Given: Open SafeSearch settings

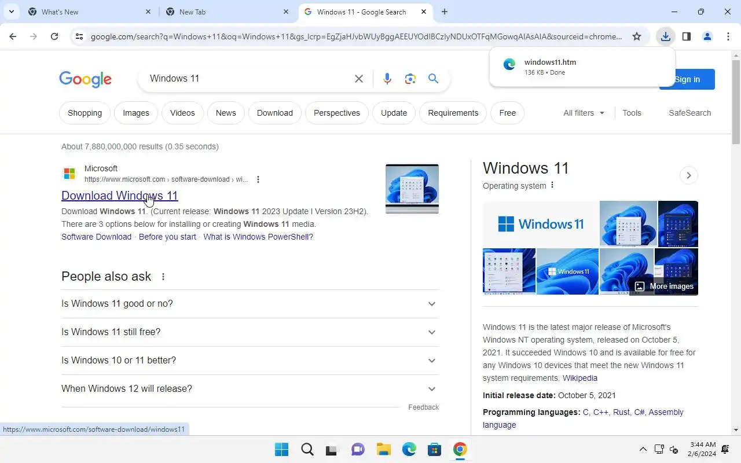Looking at the screenshot, I should pyautogui.click(x=690, y=113).
